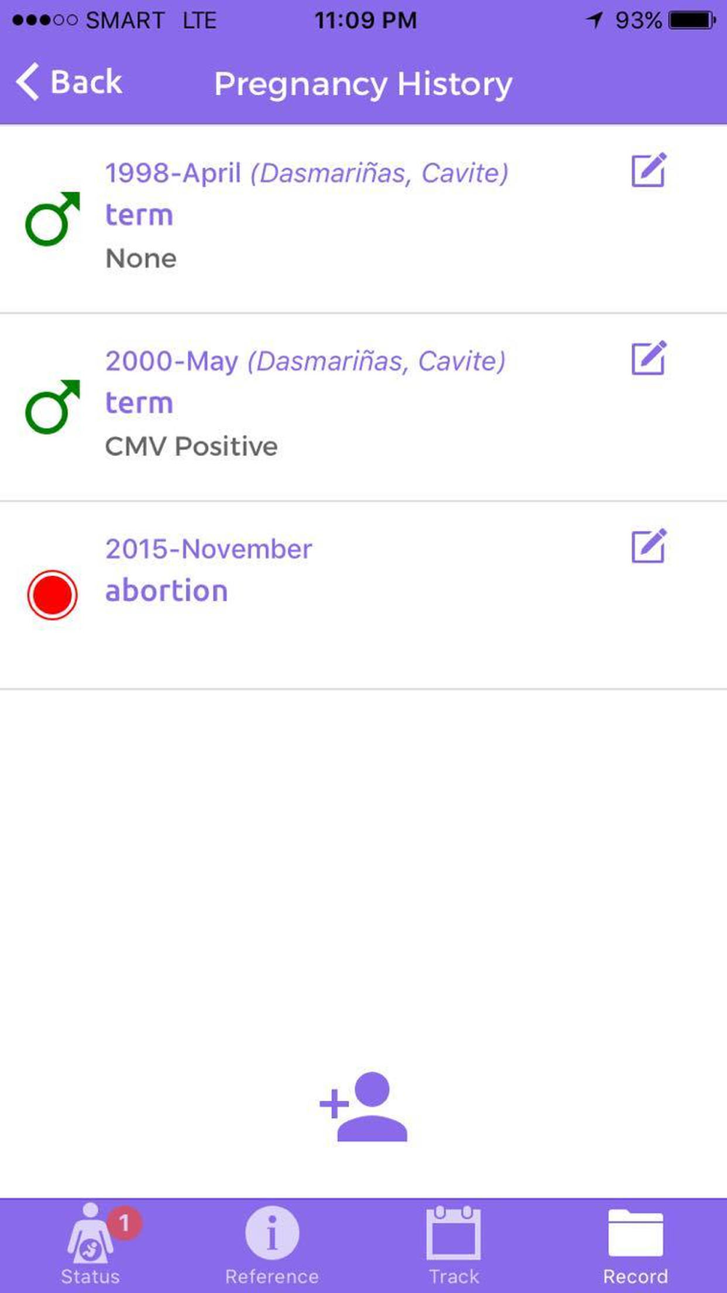
Task: Select the 2015-November date heading
Action: coord(209,548)
